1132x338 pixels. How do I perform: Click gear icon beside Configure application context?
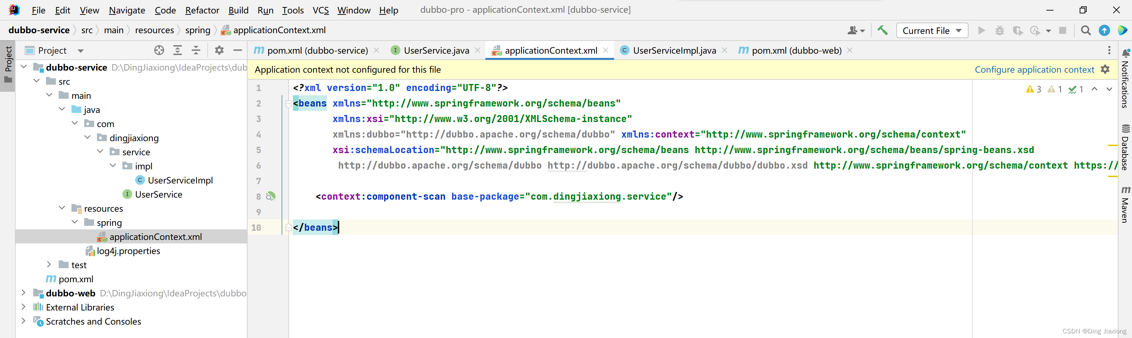pyautogui.click(x=1105, y=69)
